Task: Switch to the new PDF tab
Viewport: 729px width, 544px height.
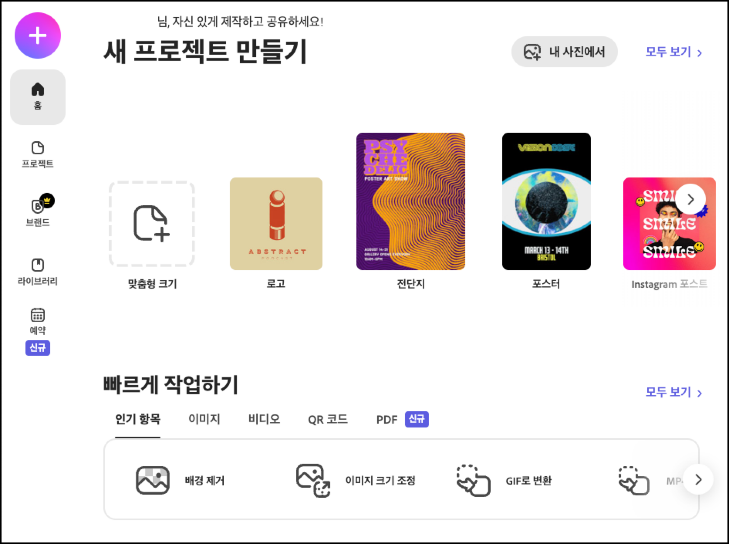Action: coord(387,419)
